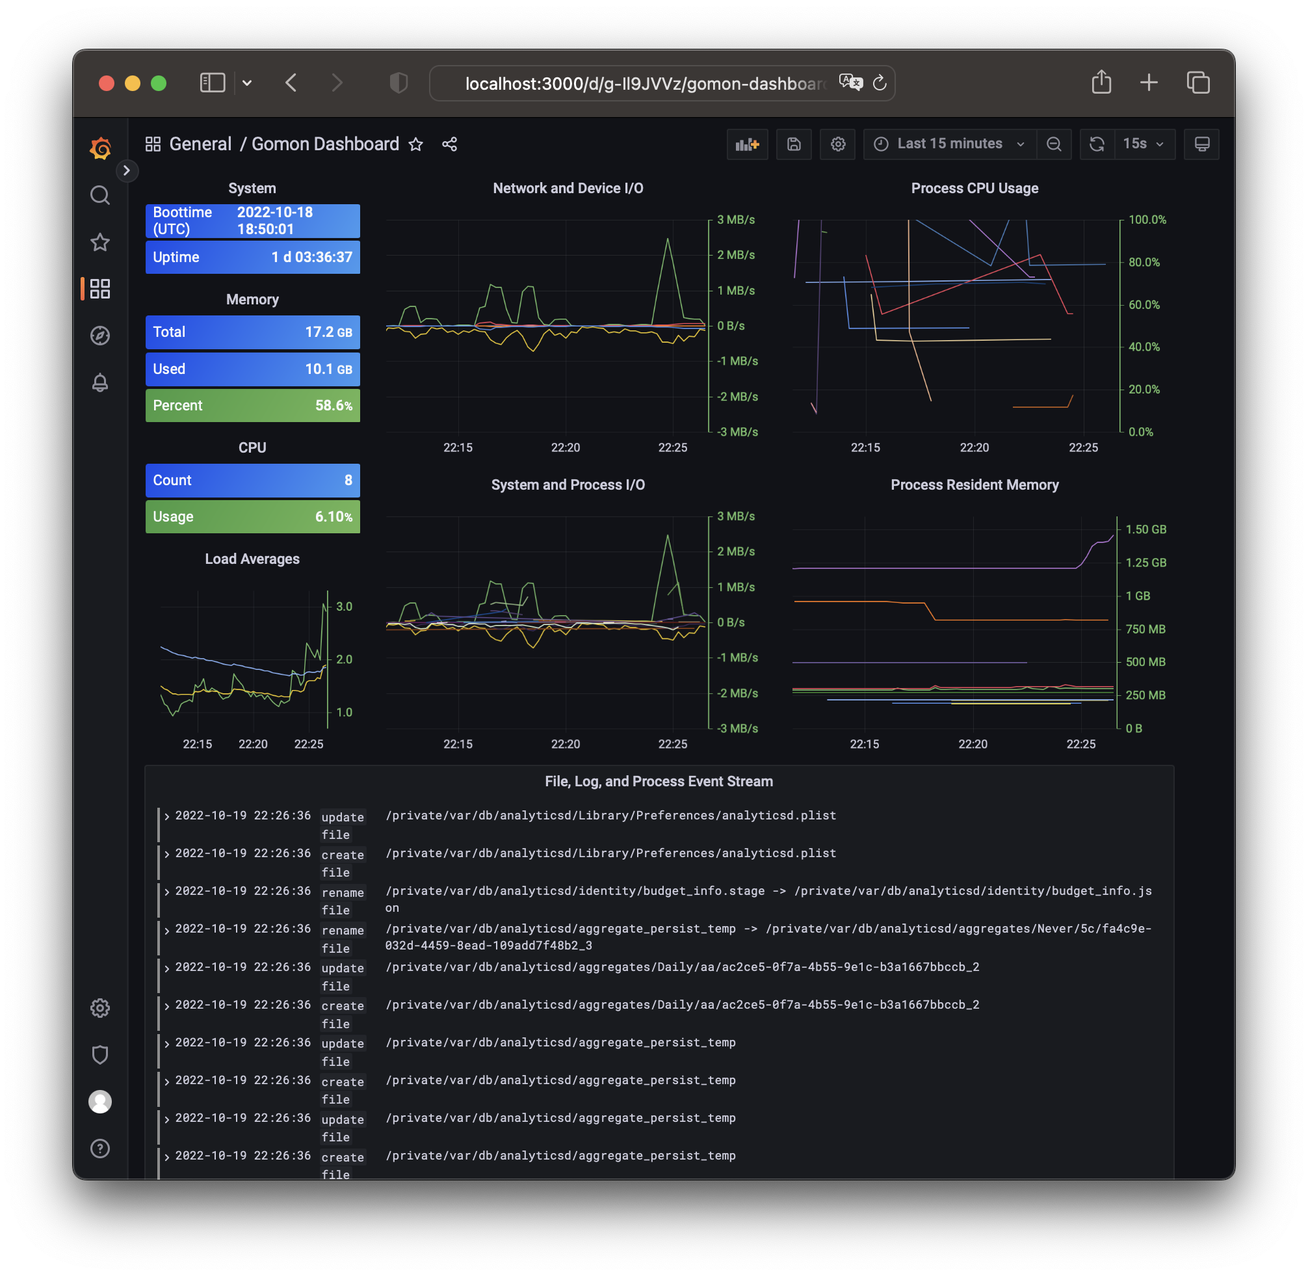Image resolution: width=1308 pixels, height=1276 pixels.
Task: Open the 15s refresh interval dropdown
Action: (x=1144, y=144)
